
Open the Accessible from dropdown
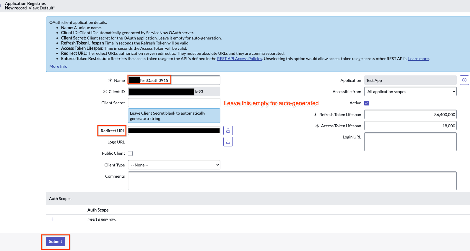coord(410,92)
